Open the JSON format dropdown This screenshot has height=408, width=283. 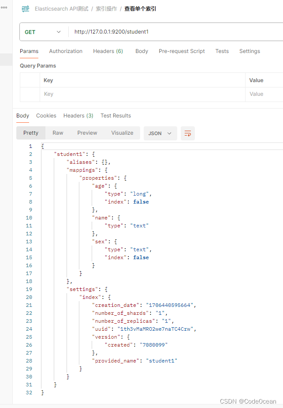click(160, 133)
